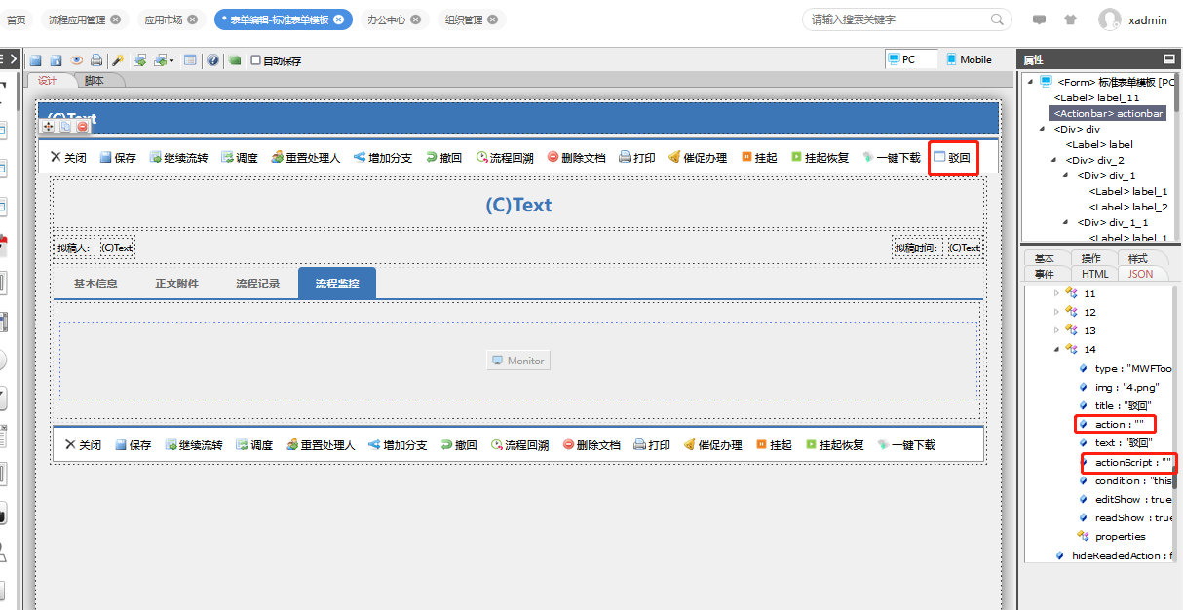The width and height of the screenshot is (1183, 610).
Task: Select the <Actionbar> actionbar tree node
Action: tap(1108, 113)
